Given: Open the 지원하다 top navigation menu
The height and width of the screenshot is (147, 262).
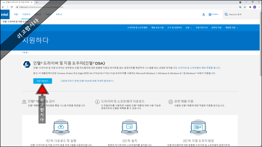Looking at the screenshot, I should [x=26, y=15].
